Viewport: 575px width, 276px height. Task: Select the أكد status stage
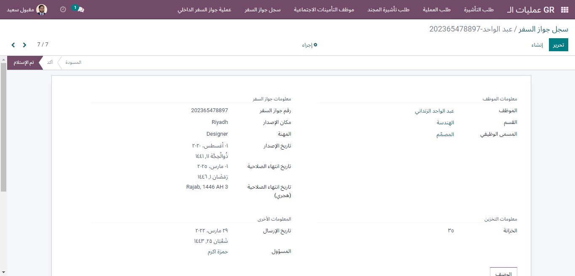click(50, 63)
